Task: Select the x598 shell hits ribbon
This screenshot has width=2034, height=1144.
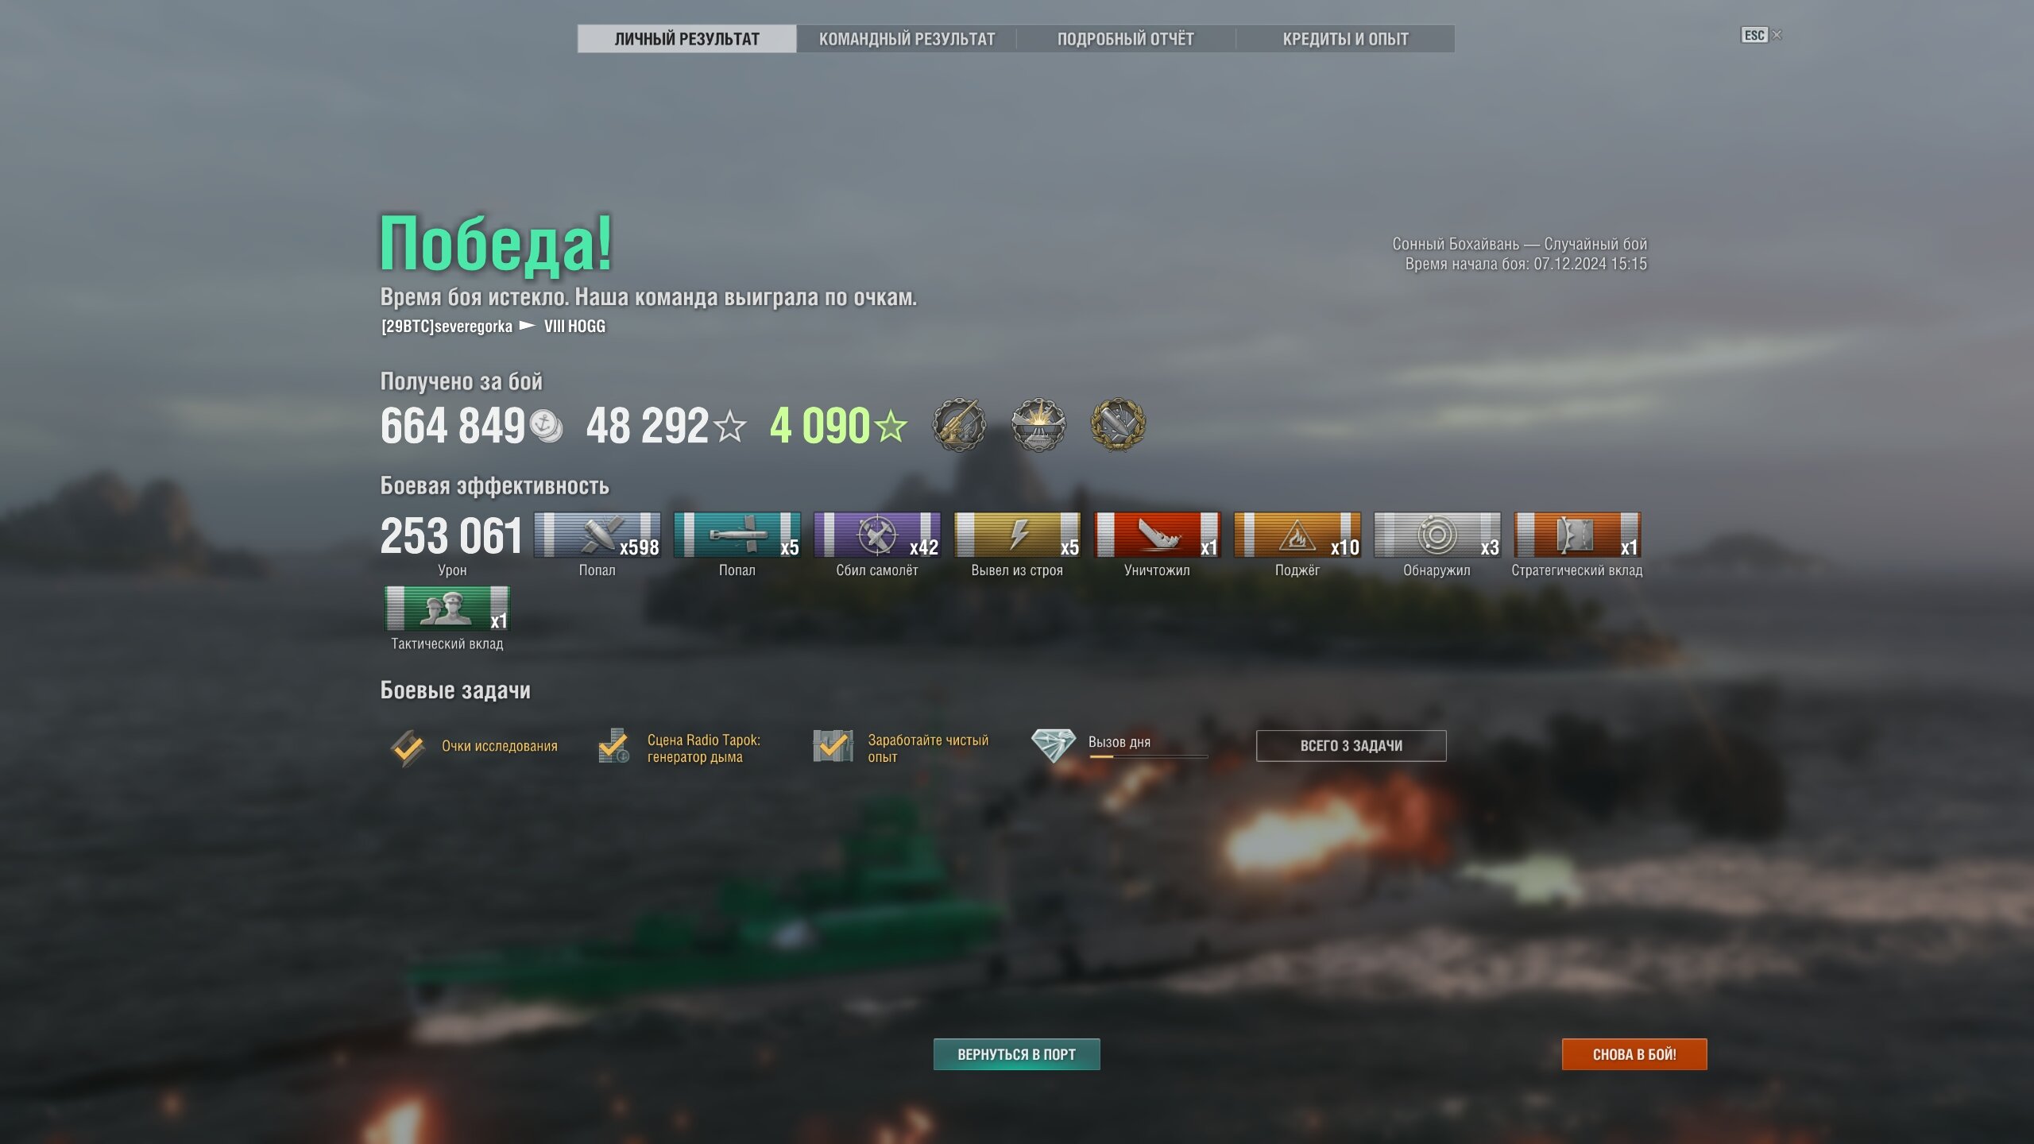Action: coord(597,535)
